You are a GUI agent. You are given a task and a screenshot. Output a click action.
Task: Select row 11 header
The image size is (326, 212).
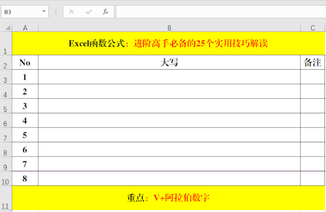(6, 198)
